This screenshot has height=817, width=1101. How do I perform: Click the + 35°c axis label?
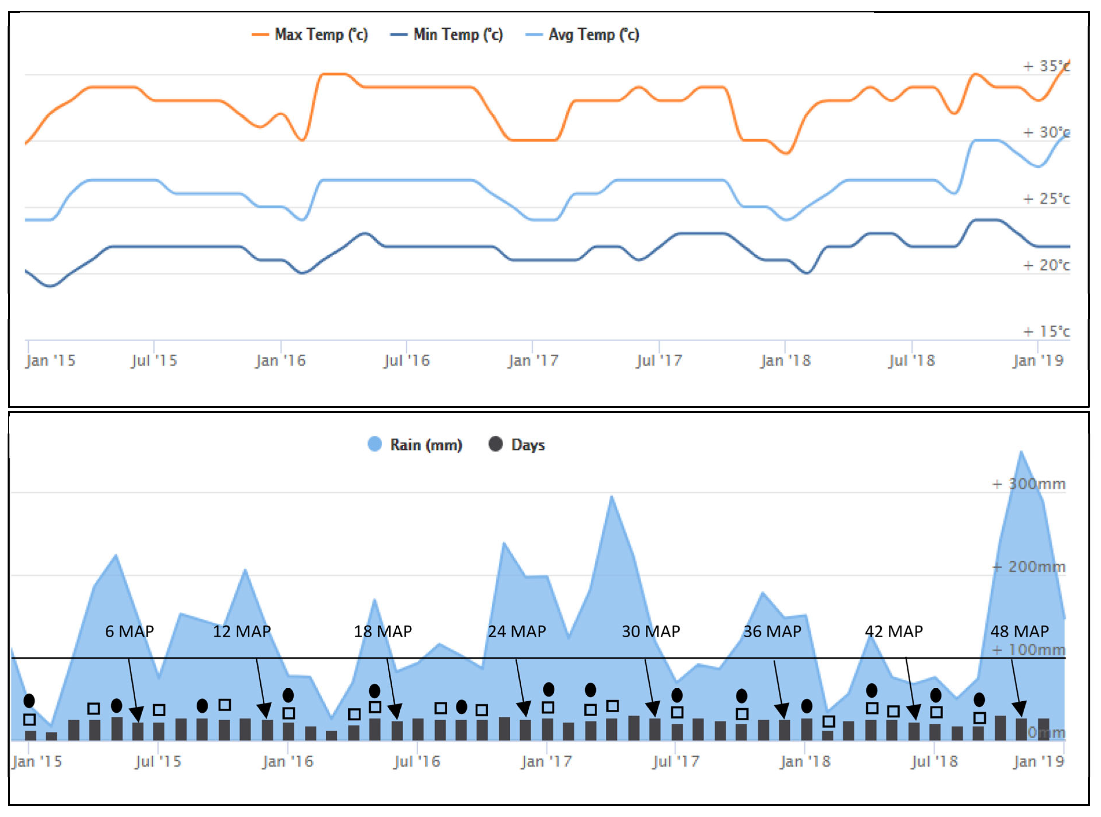click(x=1046, y=66)
